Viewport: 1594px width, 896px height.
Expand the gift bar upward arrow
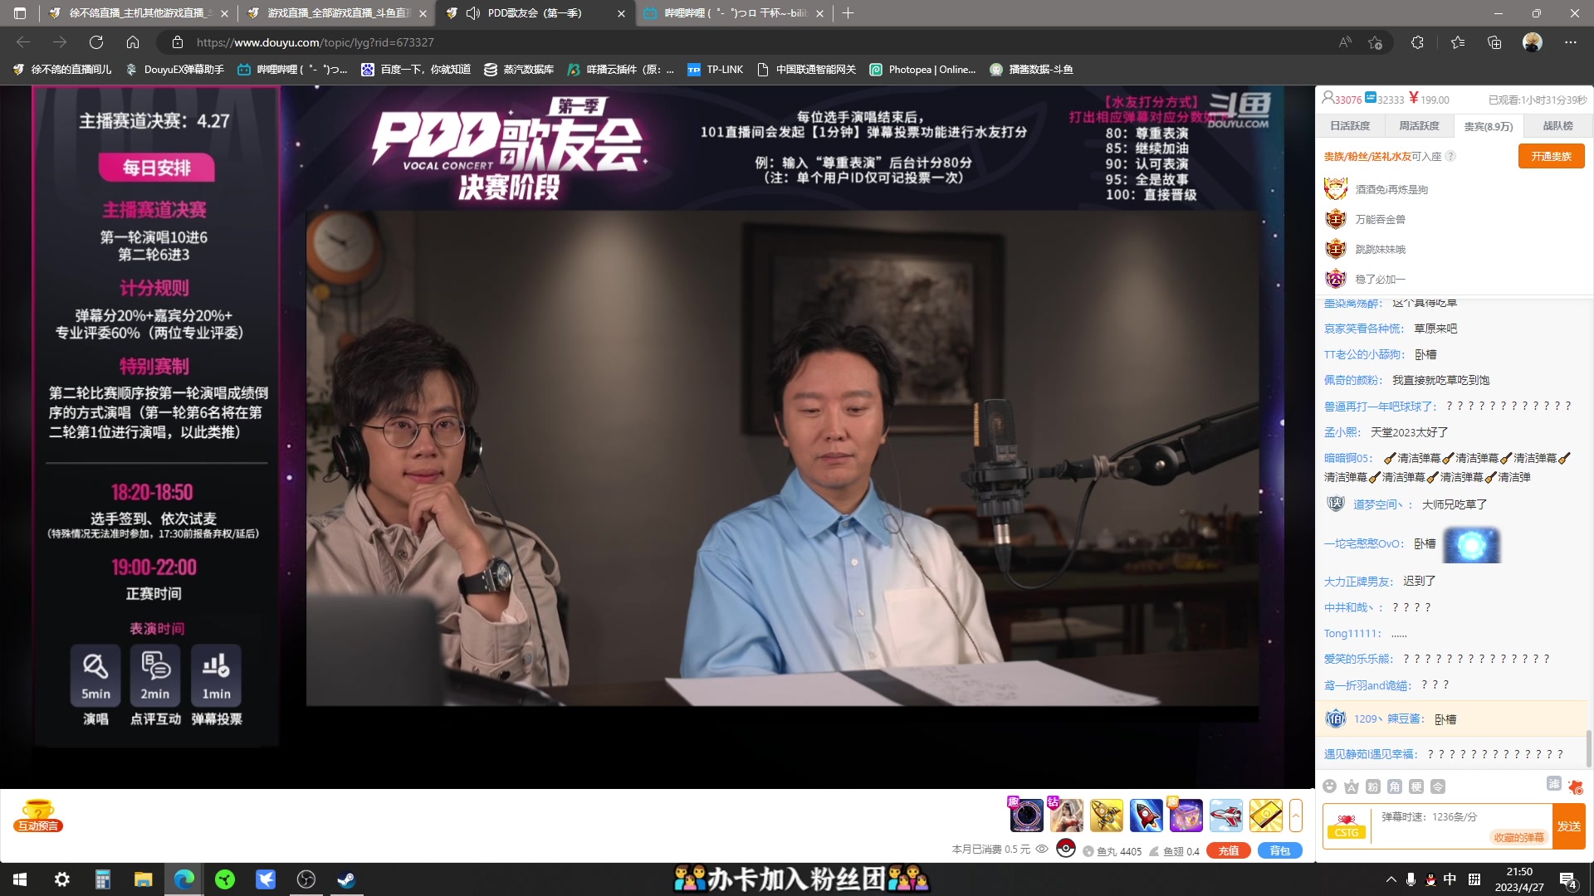pos(1296,816)
